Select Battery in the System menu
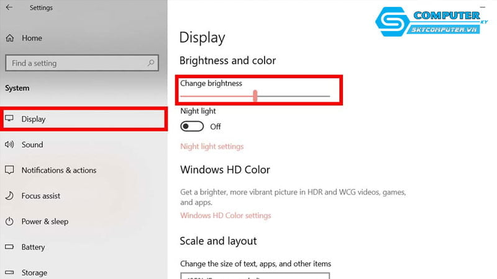The image size is (497, 279). coord(34,247)
